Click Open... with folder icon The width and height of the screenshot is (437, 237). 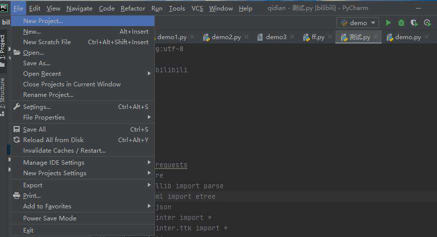tap(83, 53)
